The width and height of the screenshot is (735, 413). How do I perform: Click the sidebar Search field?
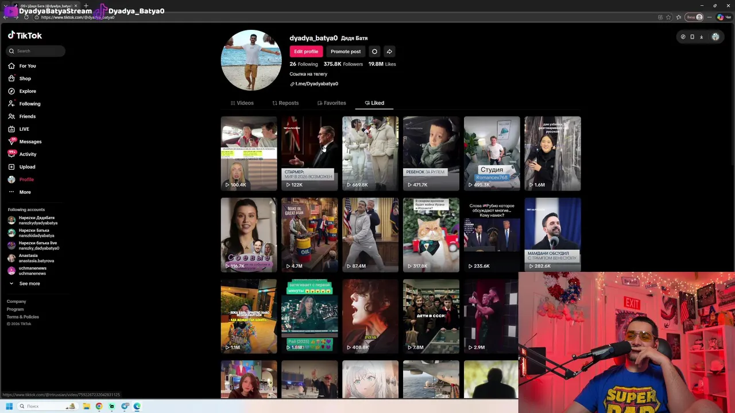tap(36, 51)
